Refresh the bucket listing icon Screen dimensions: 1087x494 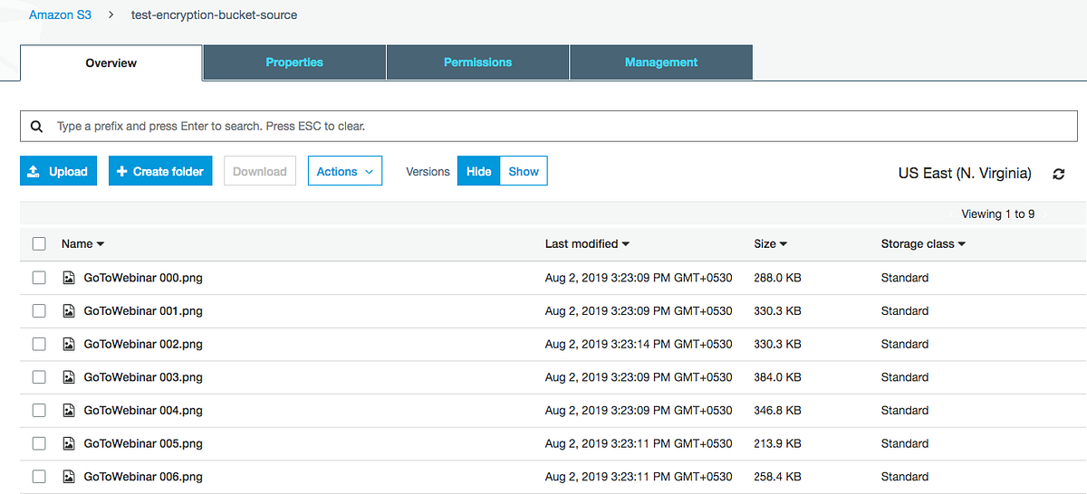(x=1059, y=174)
